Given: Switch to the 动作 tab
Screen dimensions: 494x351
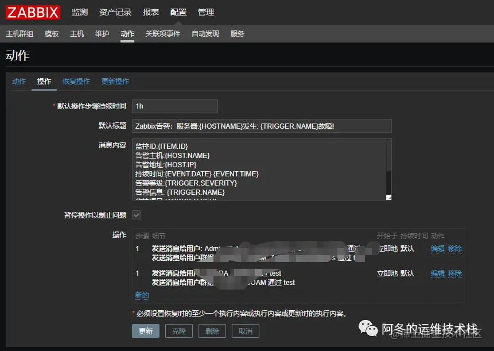Looking at the screenshot, I should tap(18, 81).
